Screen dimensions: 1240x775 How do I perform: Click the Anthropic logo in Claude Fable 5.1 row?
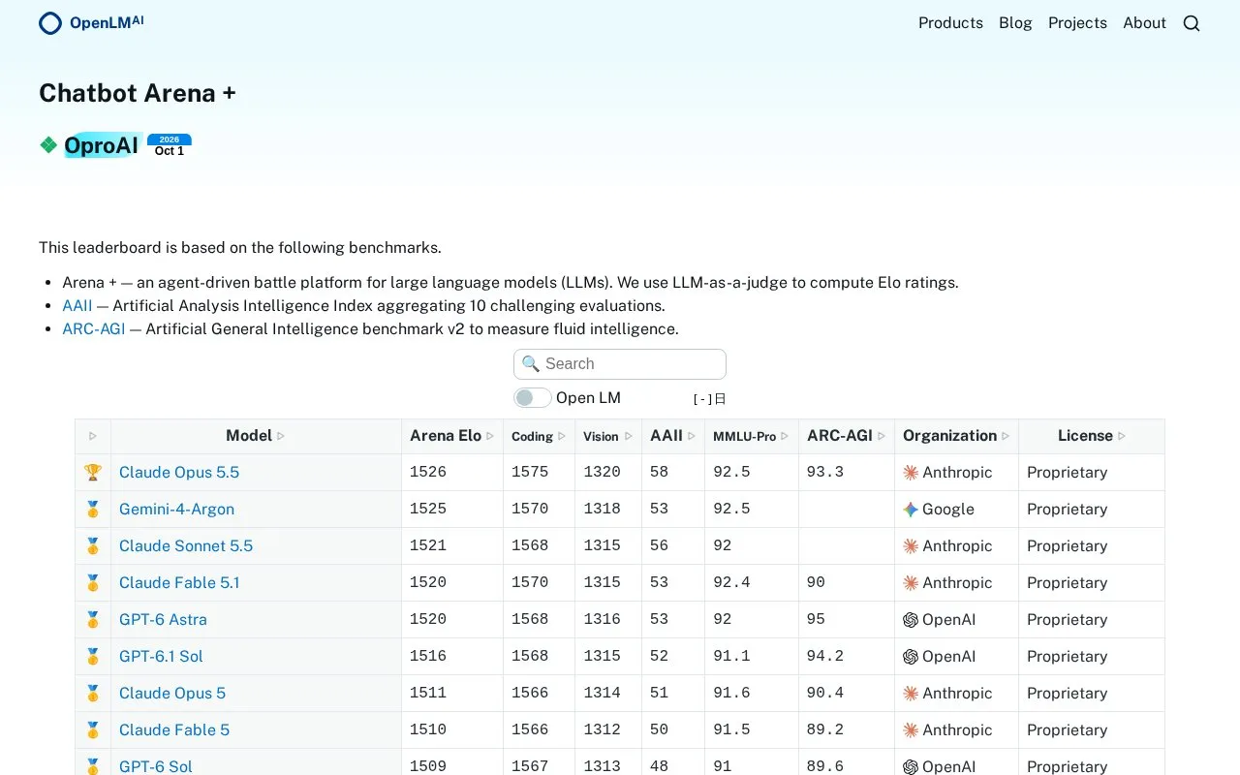tap(911, 583)
